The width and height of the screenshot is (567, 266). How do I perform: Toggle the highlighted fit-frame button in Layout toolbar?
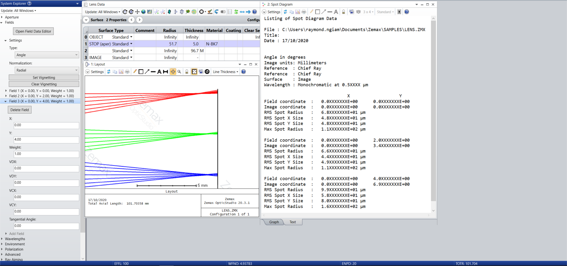coord(194,72)
